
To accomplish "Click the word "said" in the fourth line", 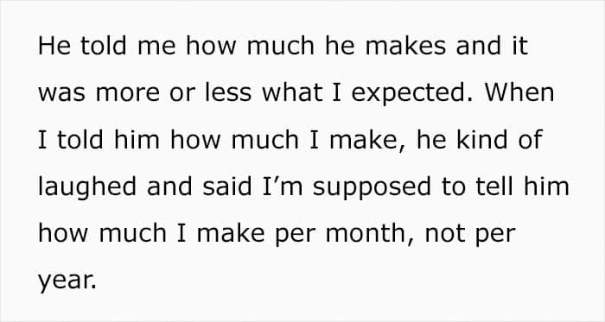I will pyautogui.click(x=226, y=186).
